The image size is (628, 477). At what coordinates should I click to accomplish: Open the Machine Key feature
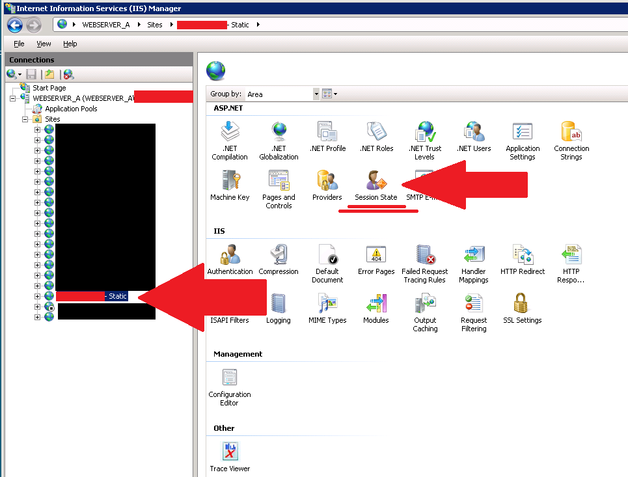point(230,185)
